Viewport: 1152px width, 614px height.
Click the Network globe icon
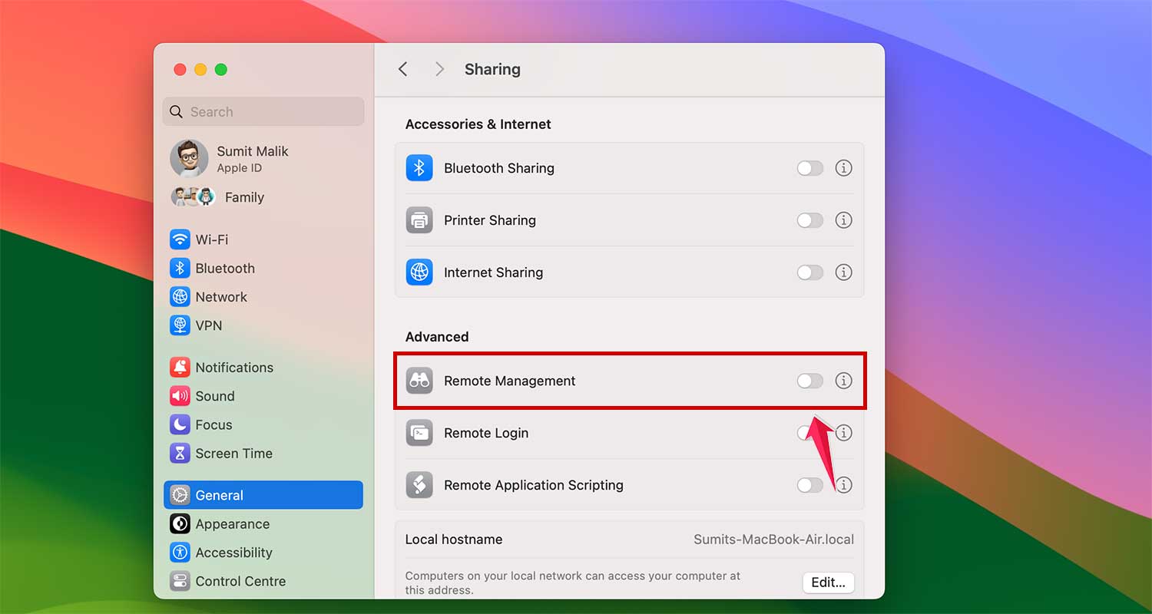coord(180,296)
